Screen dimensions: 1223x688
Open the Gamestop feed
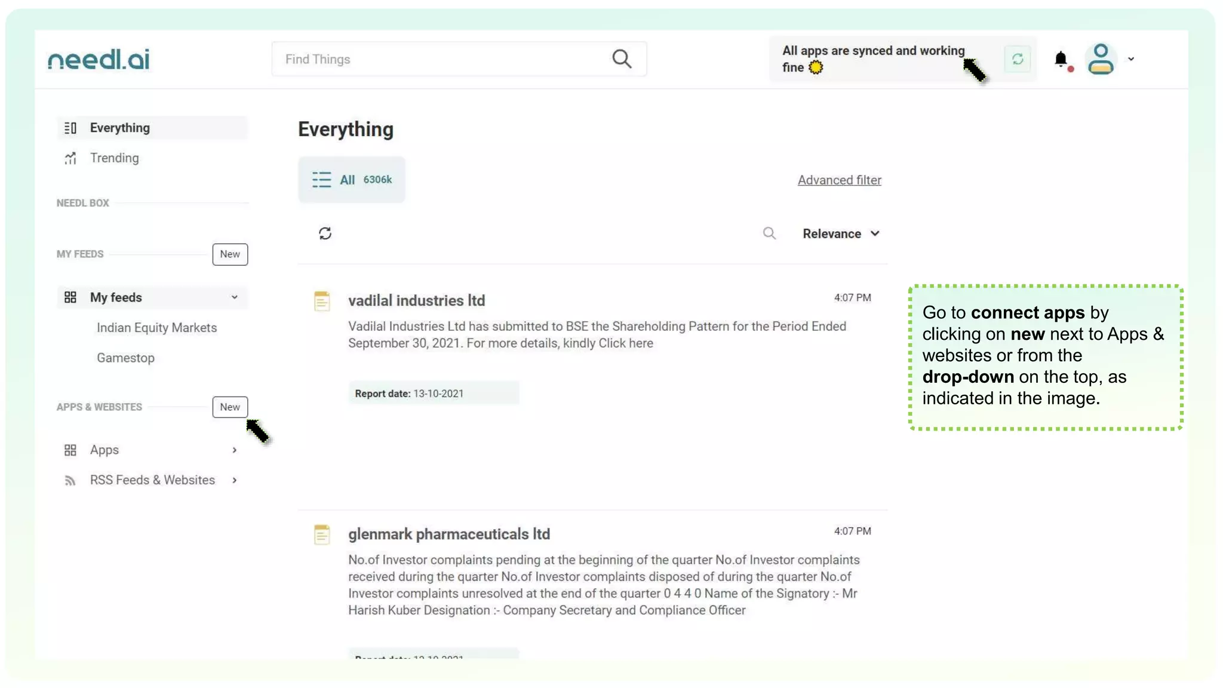pos(125,358)
